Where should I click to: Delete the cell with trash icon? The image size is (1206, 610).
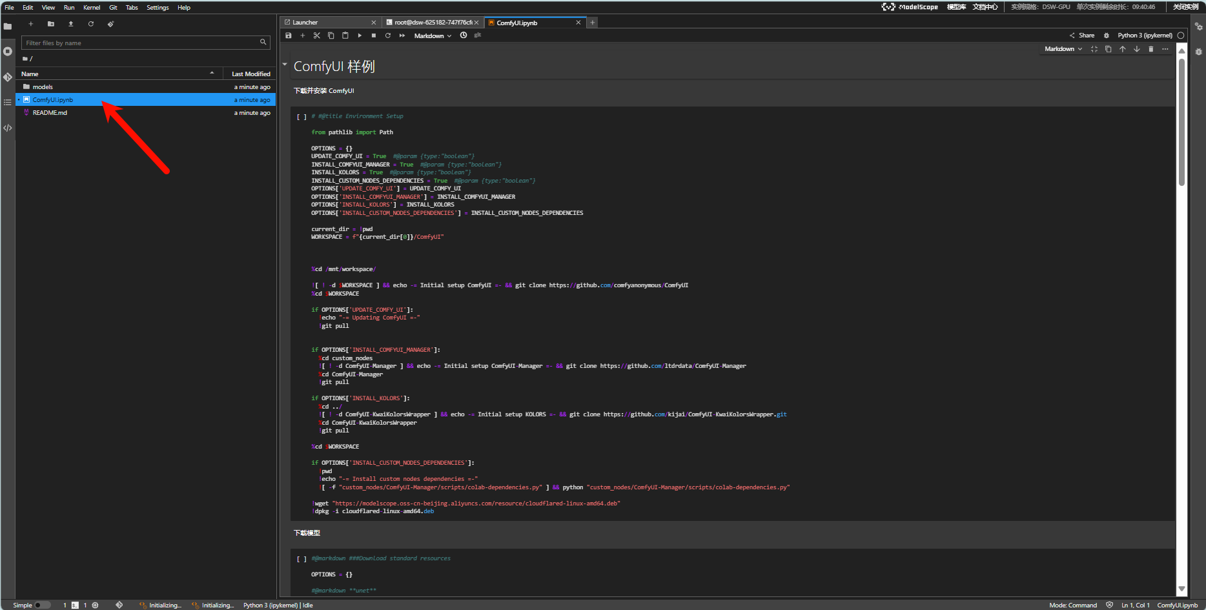(x=1151, y=49)
